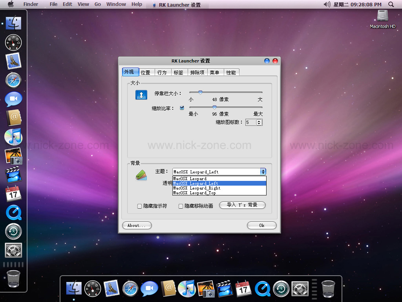Viewport: 402px width, 302px height.
Task: Select the plain MacOSX Leopard theme option
Action: click(219, 179)
